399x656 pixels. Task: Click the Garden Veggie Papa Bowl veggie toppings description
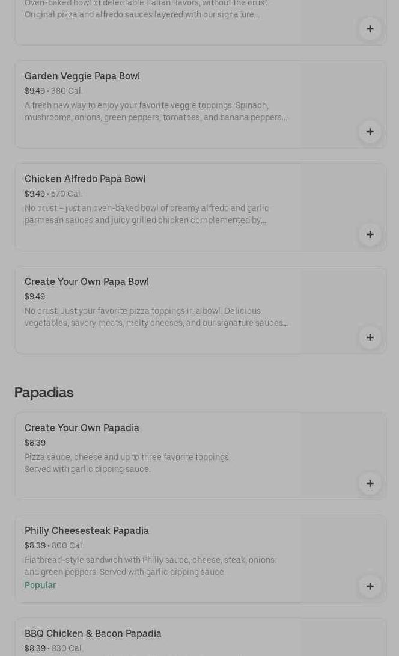pyautogui.click(x=156, y=111)
